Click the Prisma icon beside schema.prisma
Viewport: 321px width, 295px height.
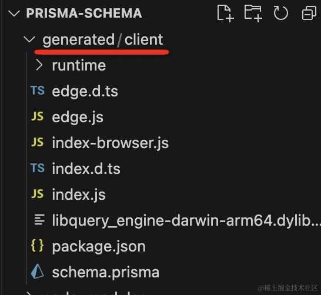[37, 271]
